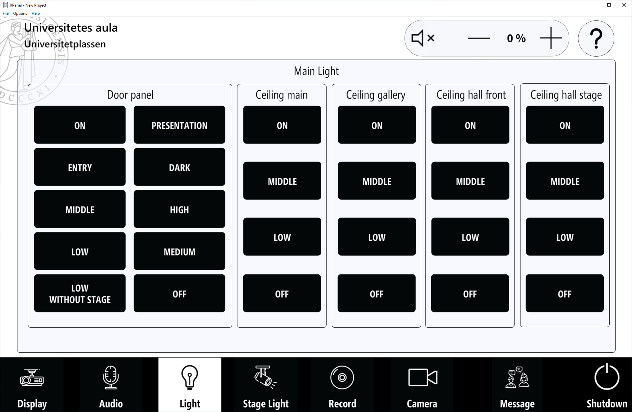Set Ceiling main to LOW
Viewport: 632px width, 412px height.
[282, 237]
